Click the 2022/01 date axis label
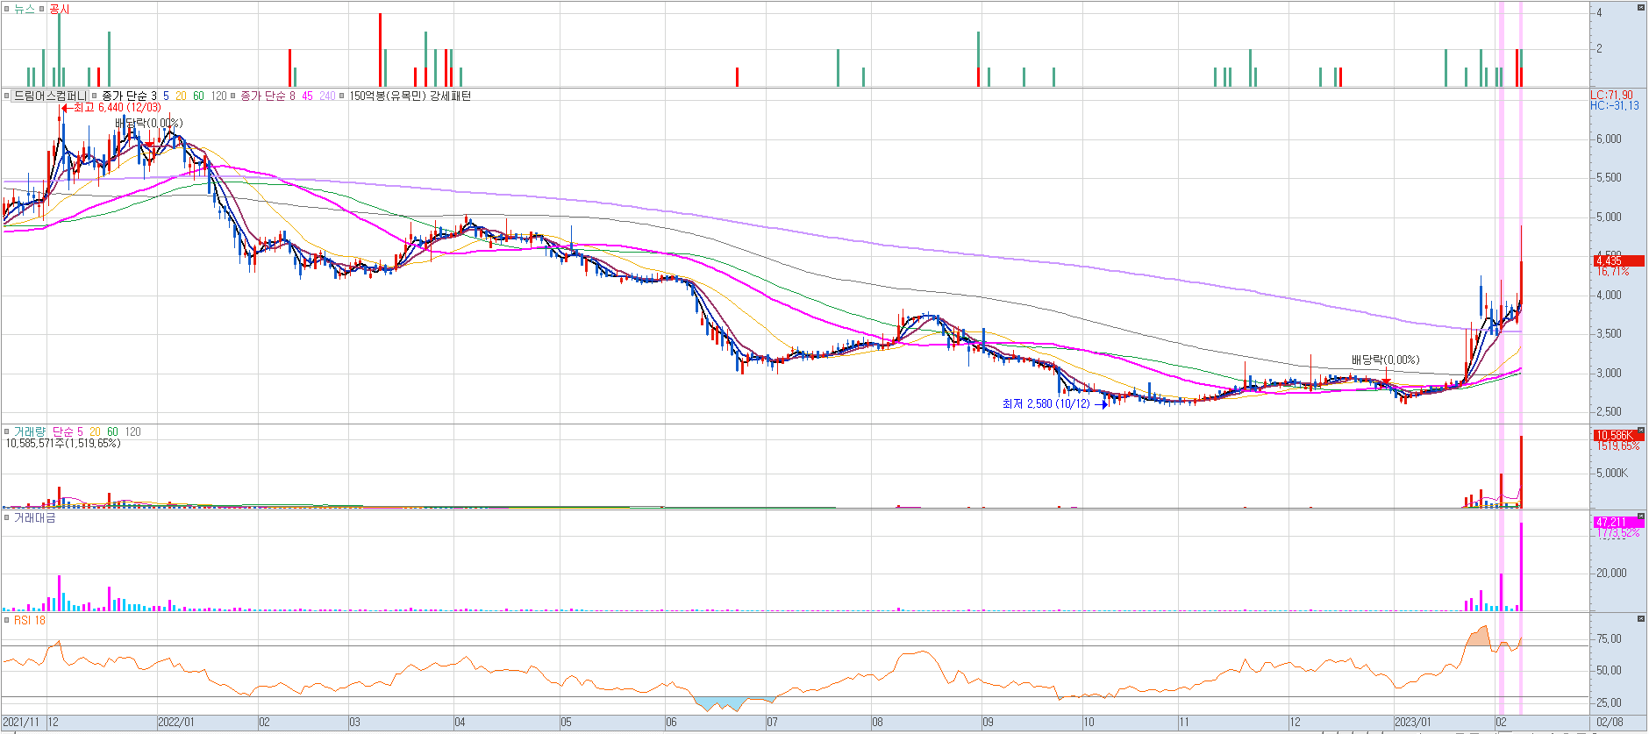This screenshot has width=1649, height=734. click(x=176, y=723)
